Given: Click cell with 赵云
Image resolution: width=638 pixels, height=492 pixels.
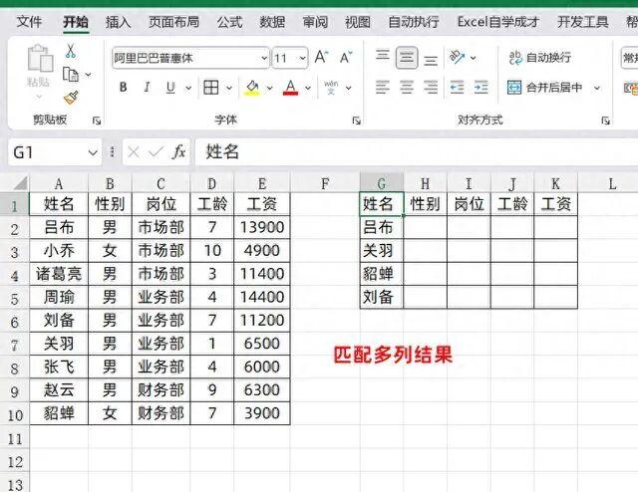Looking at the screenshot, I should 59,390.
